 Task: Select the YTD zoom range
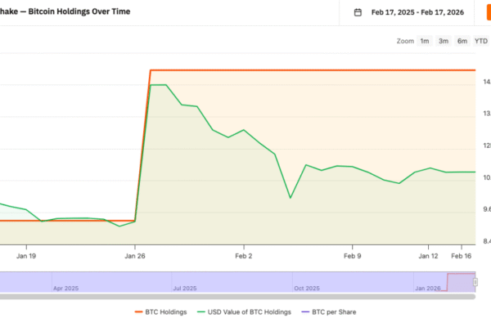[x=481, y=41]
